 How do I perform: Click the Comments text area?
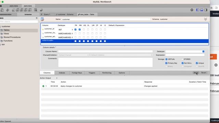click(x=105, y=62)
